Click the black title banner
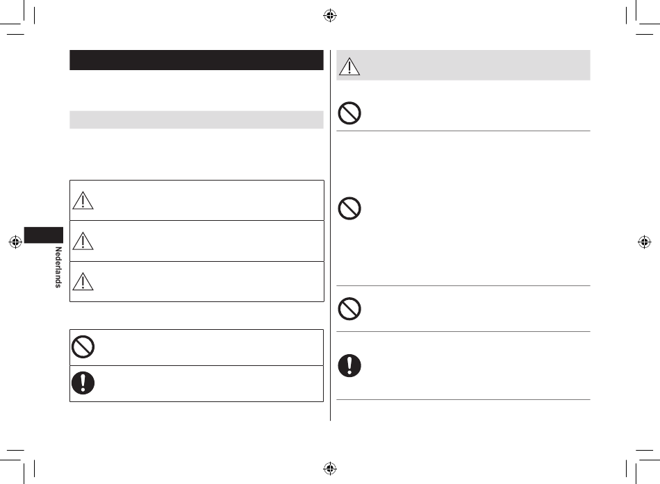This screenshot has height=484, width=660. [197, 60]
